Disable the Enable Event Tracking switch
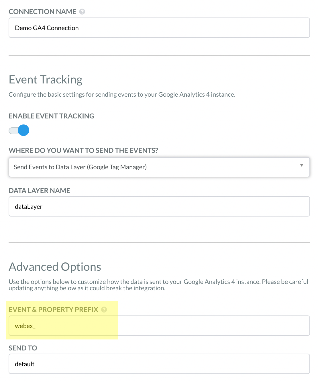The image size is (318, 382). coord(19,130)
